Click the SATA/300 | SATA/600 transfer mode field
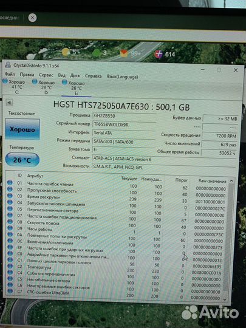246x328 pixels. pos(124,142)
